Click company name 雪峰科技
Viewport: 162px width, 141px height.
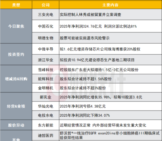pyautogui.click(x=46, y=70)
